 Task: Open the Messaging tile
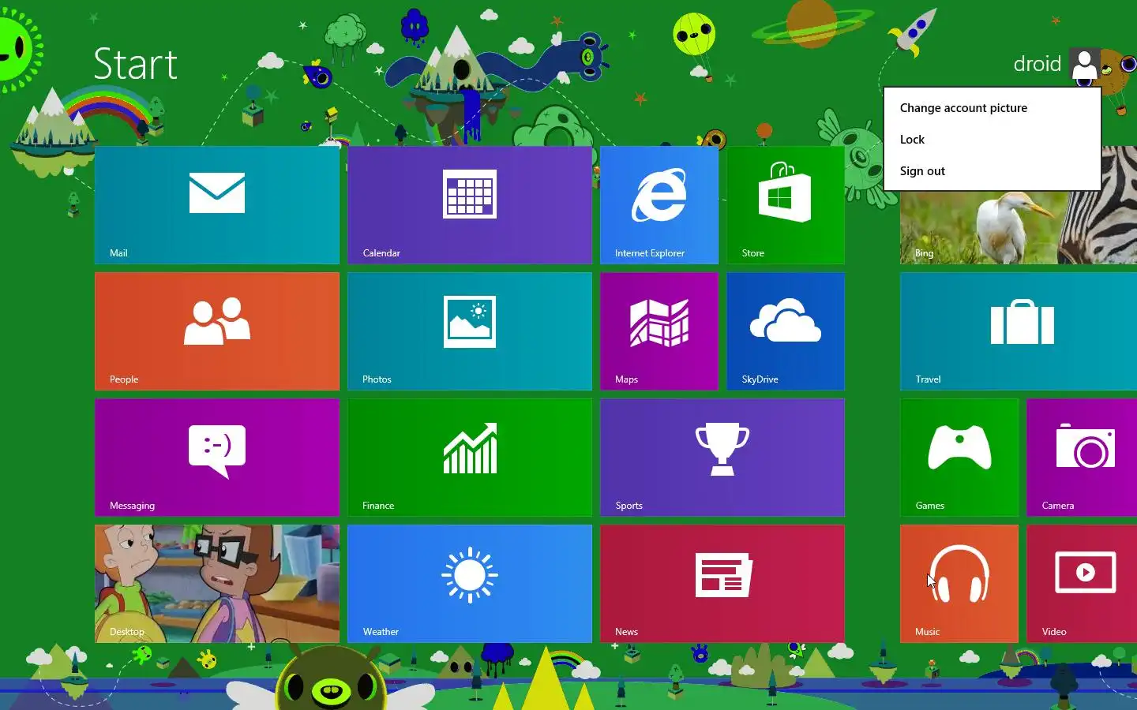coord(217,458)
